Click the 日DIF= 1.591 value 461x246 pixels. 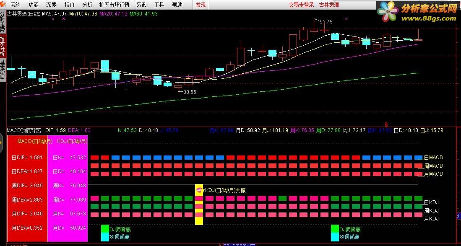[x=27, y=158]
